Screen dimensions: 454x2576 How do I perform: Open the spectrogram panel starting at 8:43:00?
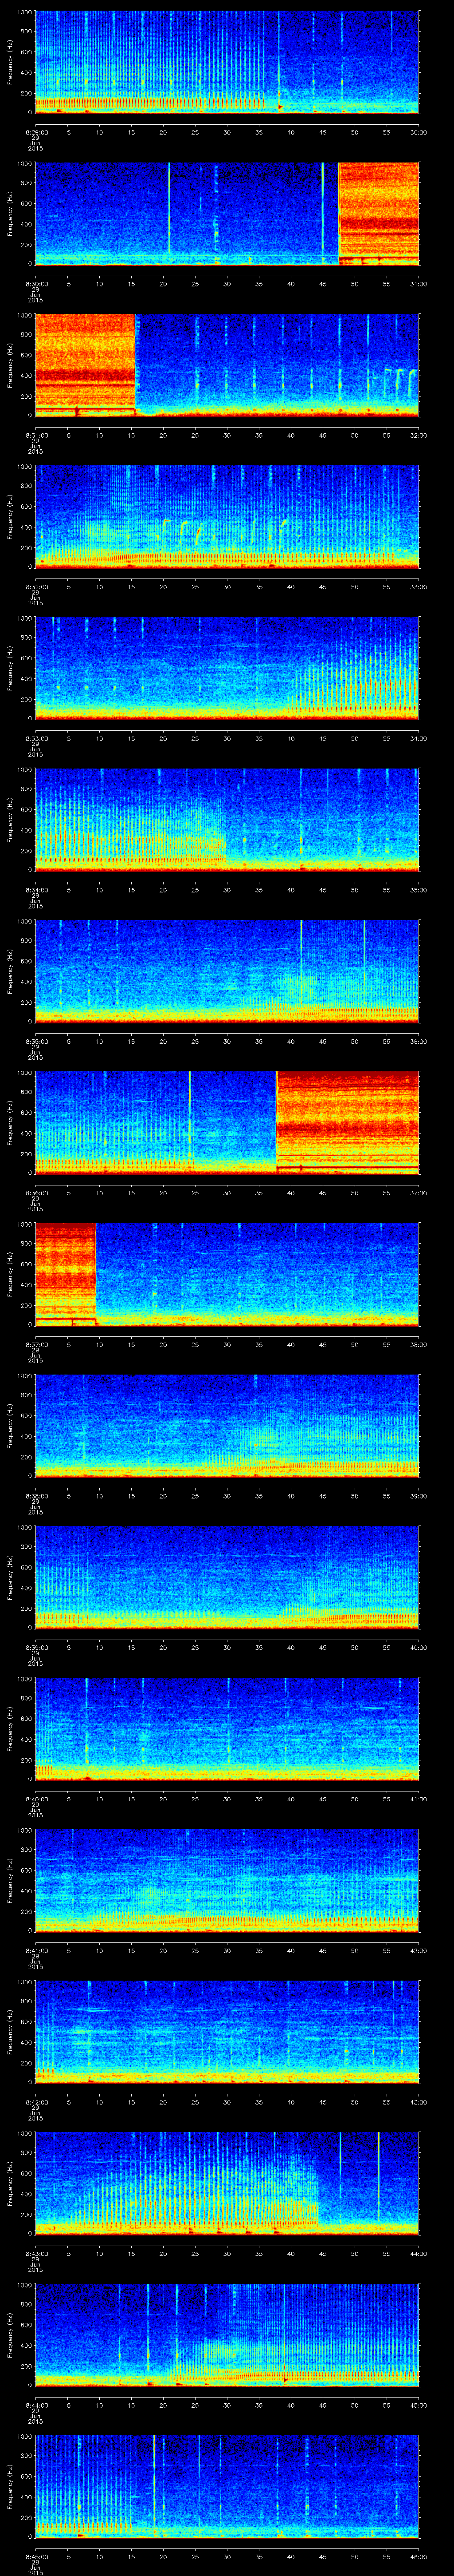coord(227,2183)
